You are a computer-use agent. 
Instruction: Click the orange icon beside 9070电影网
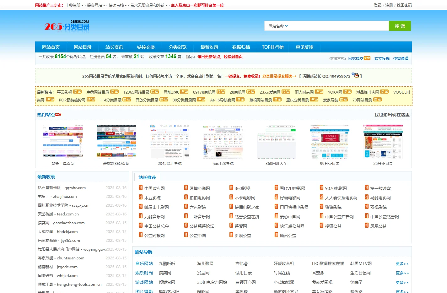coord(321,188)
